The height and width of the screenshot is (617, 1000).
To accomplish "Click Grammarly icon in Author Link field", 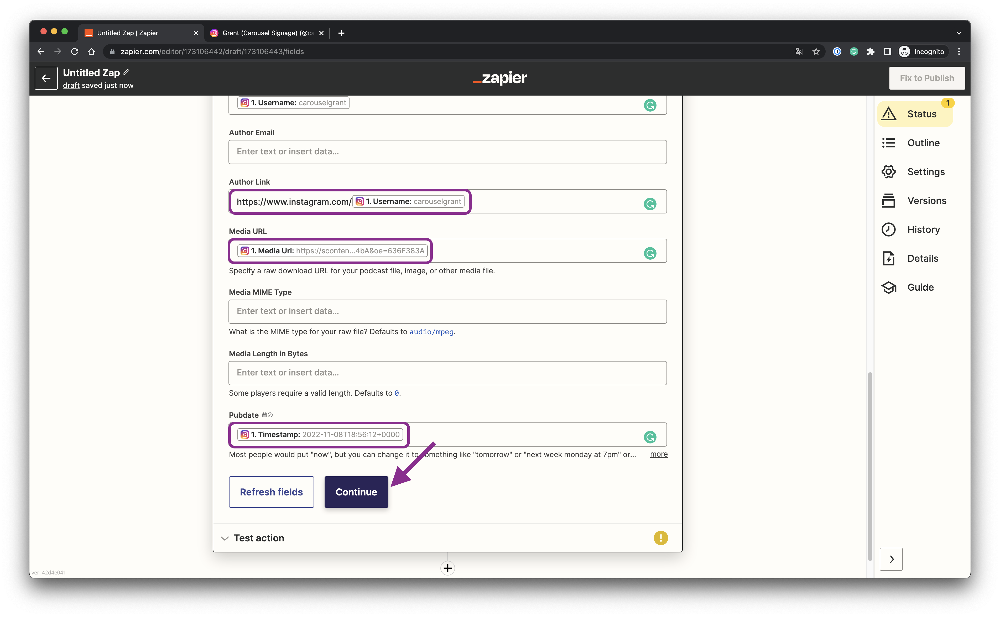I will point(650,204).
